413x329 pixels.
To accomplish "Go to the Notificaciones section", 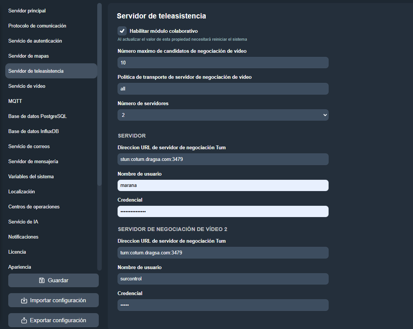I will (23, 237).
